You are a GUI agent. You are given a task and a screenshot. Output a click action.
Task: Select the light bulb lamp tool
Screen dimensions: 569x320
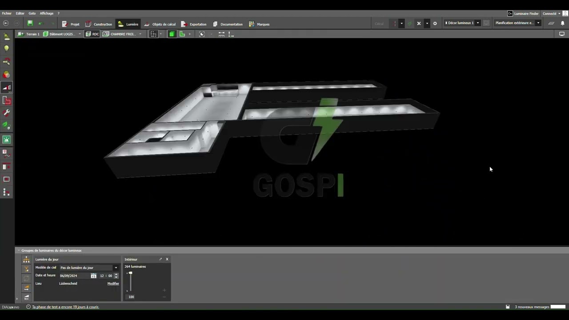click(7, 49)
